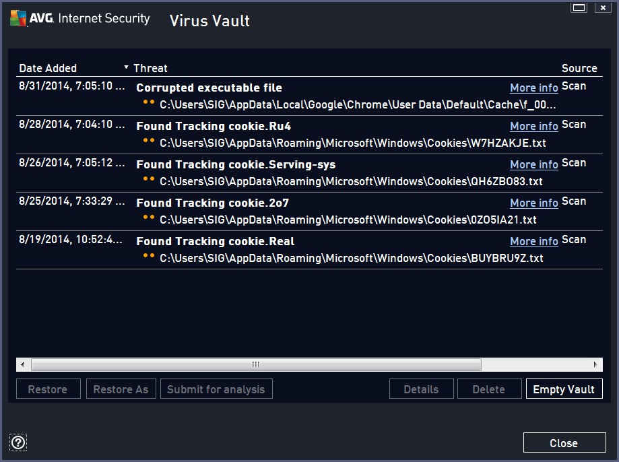Click date 8/25/2014, 7:33:29
Viewport: 619px width, 462px height.
pos(72,201)
